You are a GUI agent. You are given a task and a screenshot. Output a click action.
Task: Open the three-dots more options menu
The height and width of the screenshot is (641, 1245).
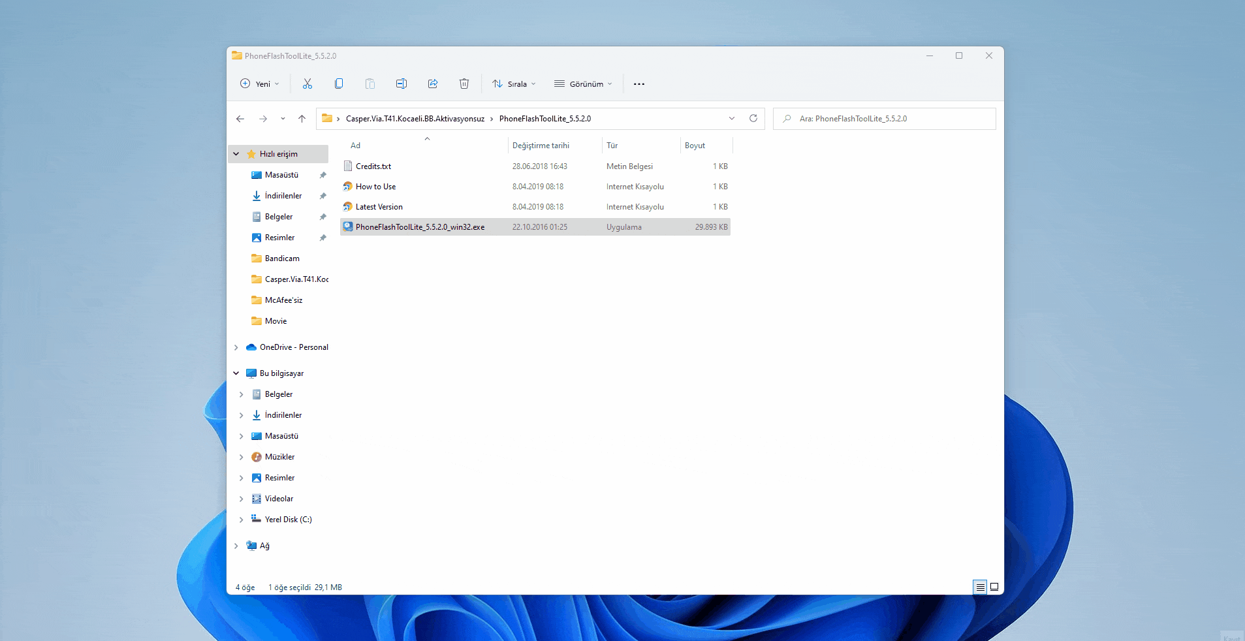click(639, 84)
